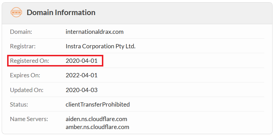This screenshot has height=135, width=274.
Task: Click the clientTransferProhibited status value
Action: pyautogui.click(x=98, y=105)
